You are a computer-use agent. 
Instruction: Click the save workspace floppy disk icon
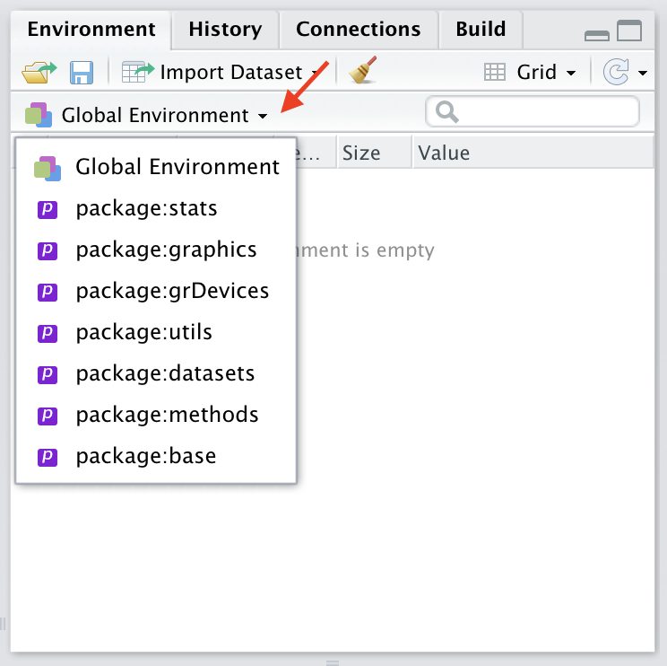82,72
